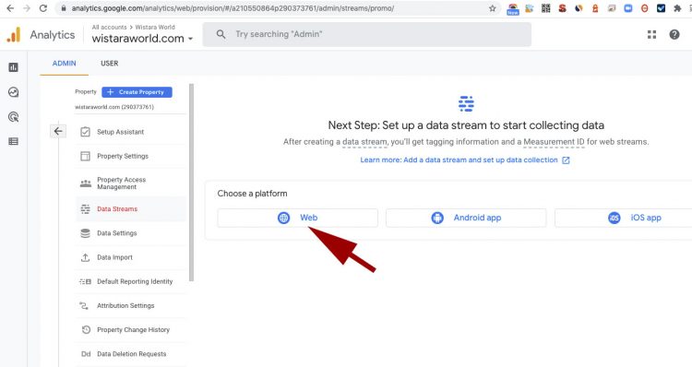Viewport: 692px width, 367px height.
Task: Click the QR code extension icon
Action: pyautogui.click(x=546, y=8)
